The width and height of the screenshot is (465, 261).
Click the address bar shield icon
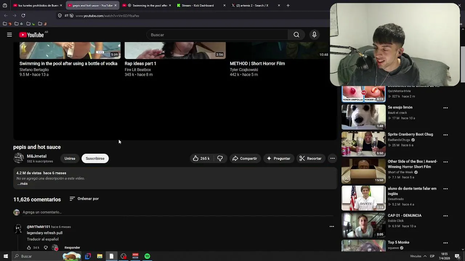click(x=60, y=16)
